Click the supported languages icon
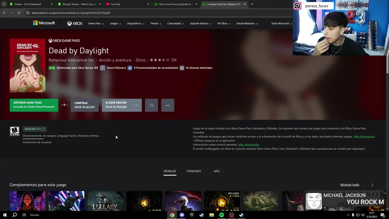 [182, 68]
